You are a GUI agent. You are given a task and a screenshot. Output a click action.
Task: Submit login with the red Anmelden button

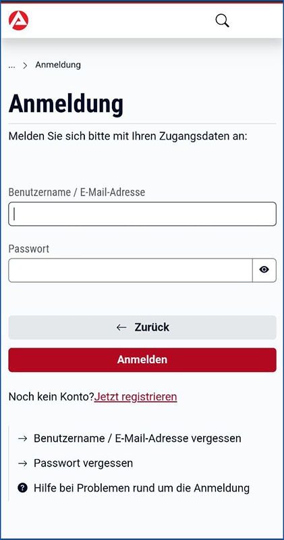[142, 360]
